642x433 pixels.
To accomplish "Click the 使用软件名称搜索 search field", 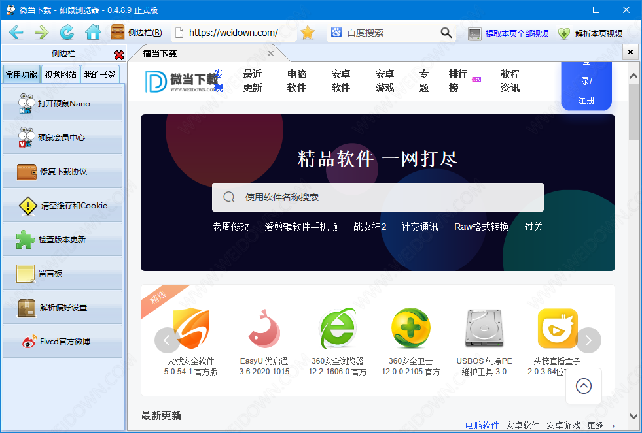I will pyautogui.click(x=378, y=197).
